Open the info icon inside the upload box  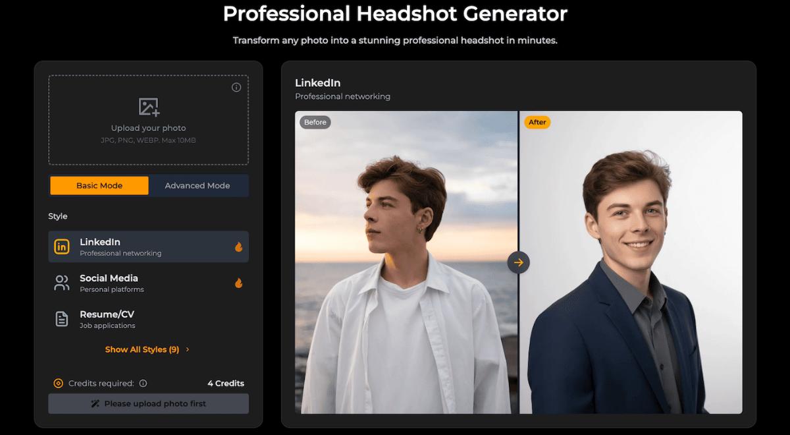click(236, 86)
